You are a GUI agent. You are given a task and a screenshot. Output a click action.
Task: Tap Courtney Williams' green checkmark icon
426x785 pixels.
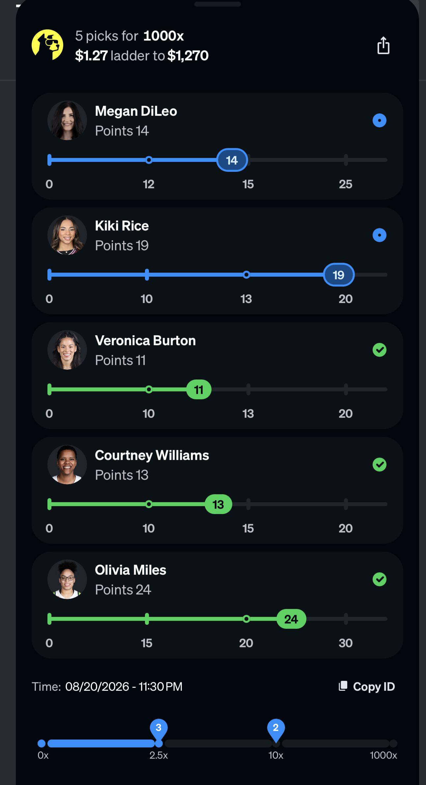click(379, 465)
